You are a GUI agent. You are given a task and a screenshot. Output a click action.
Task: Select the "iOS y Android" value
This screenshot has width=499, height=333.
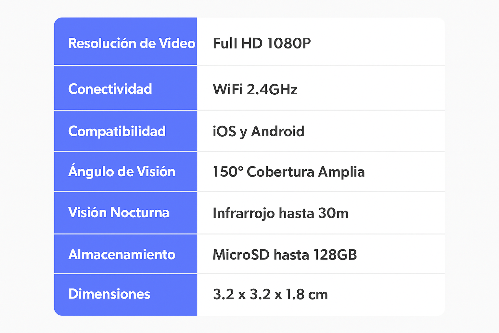pyautogui.click(x=259, y=131)
